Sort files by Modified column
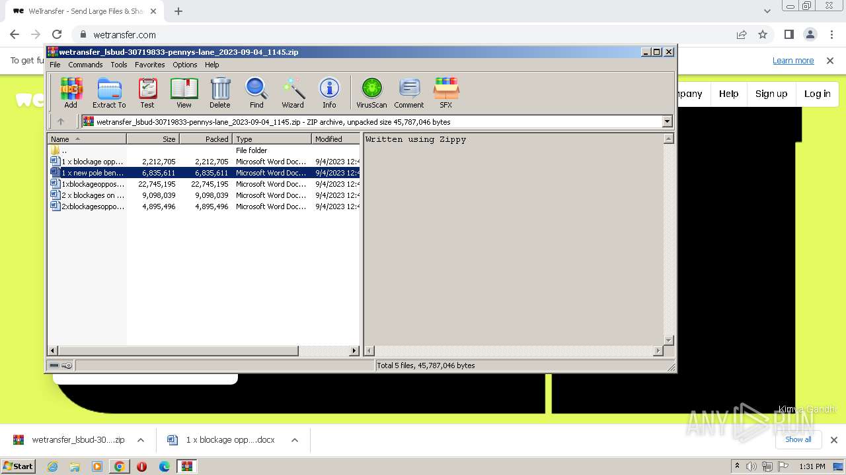Screen dimensions: 846x475 336,139
